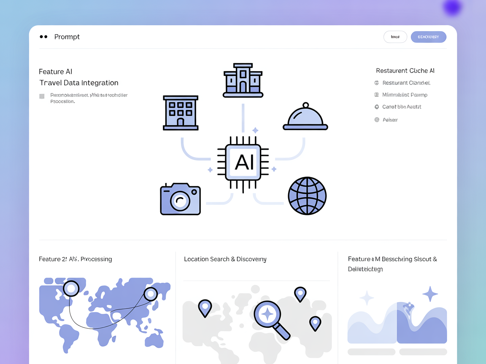The image size is (486, 364).
Task: Click the gray bar under wave chart
Action: (x=371, y=351)
